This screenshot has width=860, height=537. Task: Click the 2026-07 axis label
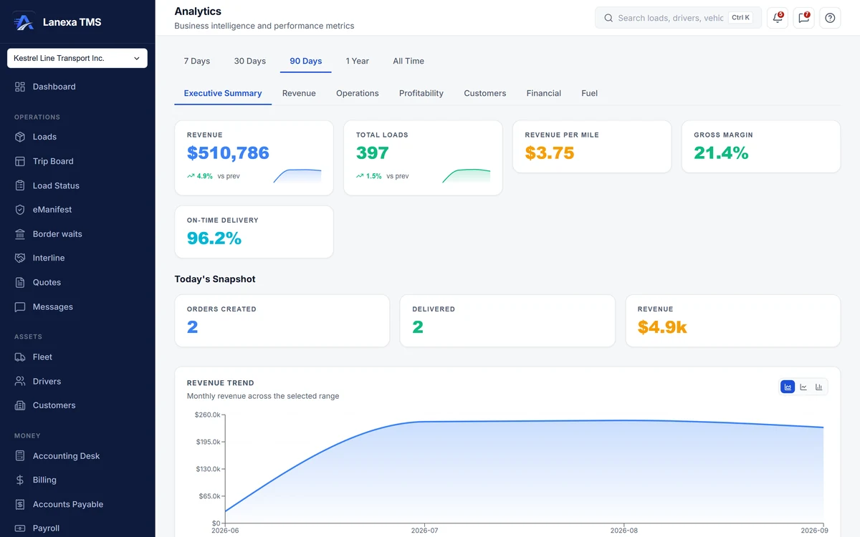point(424,531)
